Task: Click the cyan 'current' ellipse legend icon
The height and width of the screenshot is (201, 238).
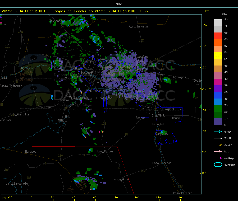Action: [x=218, y=165]
